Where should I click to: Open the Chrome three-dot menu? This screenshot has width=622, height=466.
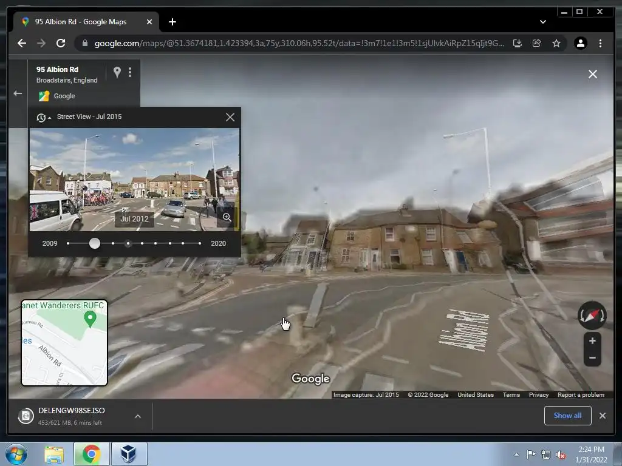tap(600, 43)
